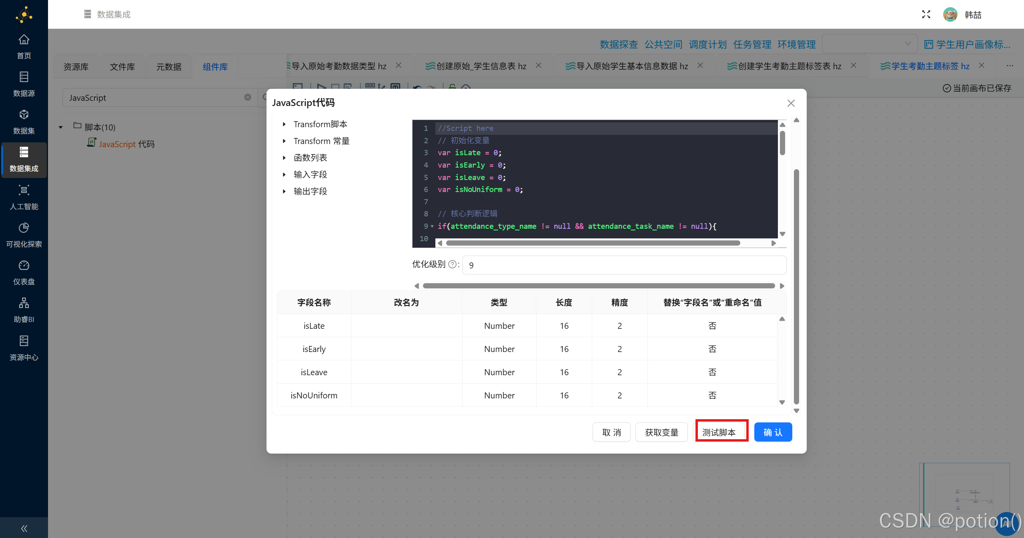Switch to the 元数据 tab
Screen dimensions: 1024x538
pos(169,66)
